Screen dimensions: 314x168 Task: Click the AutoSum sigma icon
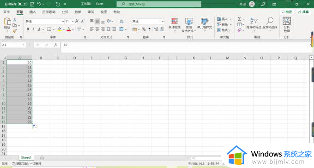pyautogui.click(x=240, y=19)
